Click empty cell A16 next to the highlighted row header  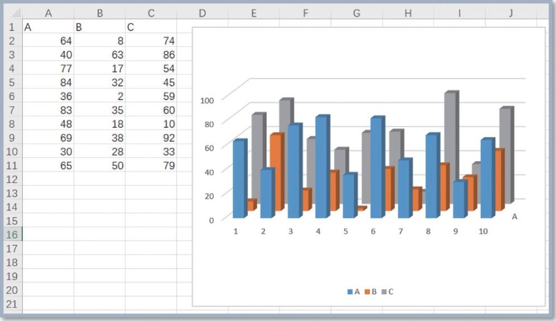(48, 234)
